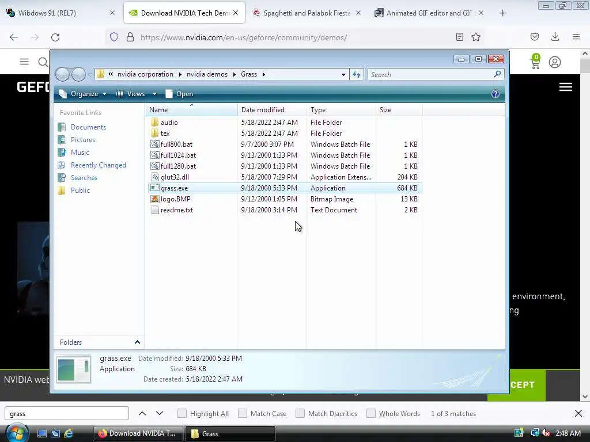Open Firefox application menu
Viewport: 590px width, 442px height.
pyautogui.click(x=576, y=37)
